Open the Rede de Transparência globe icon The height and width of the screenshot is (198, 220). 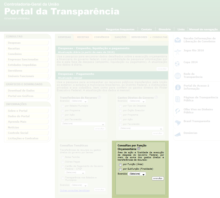[178, 76]
